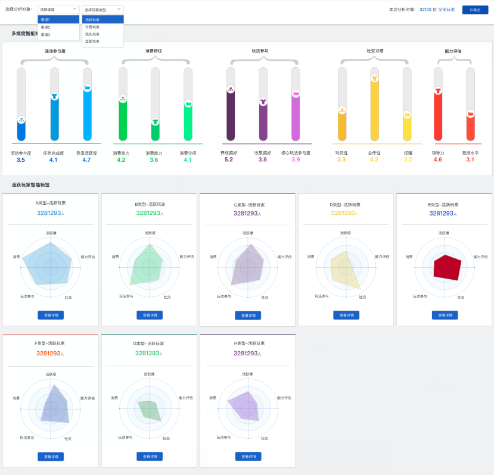
Task: Click the red radar chart in E类型 card
Action: [x=447, y=267]
